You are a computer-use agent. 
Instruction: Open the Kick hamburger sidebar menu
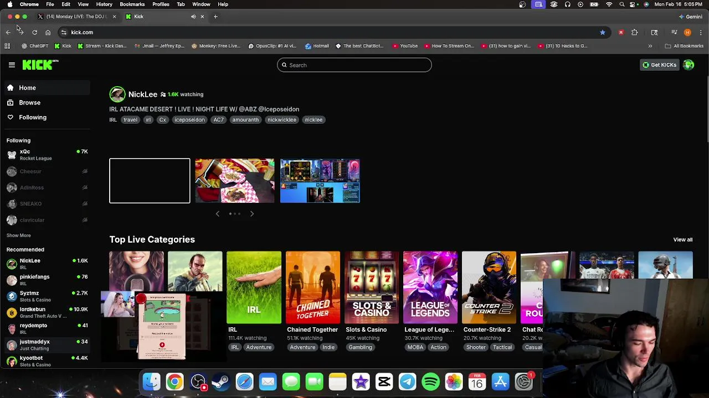pyautogui.click(x=12, y=65)
